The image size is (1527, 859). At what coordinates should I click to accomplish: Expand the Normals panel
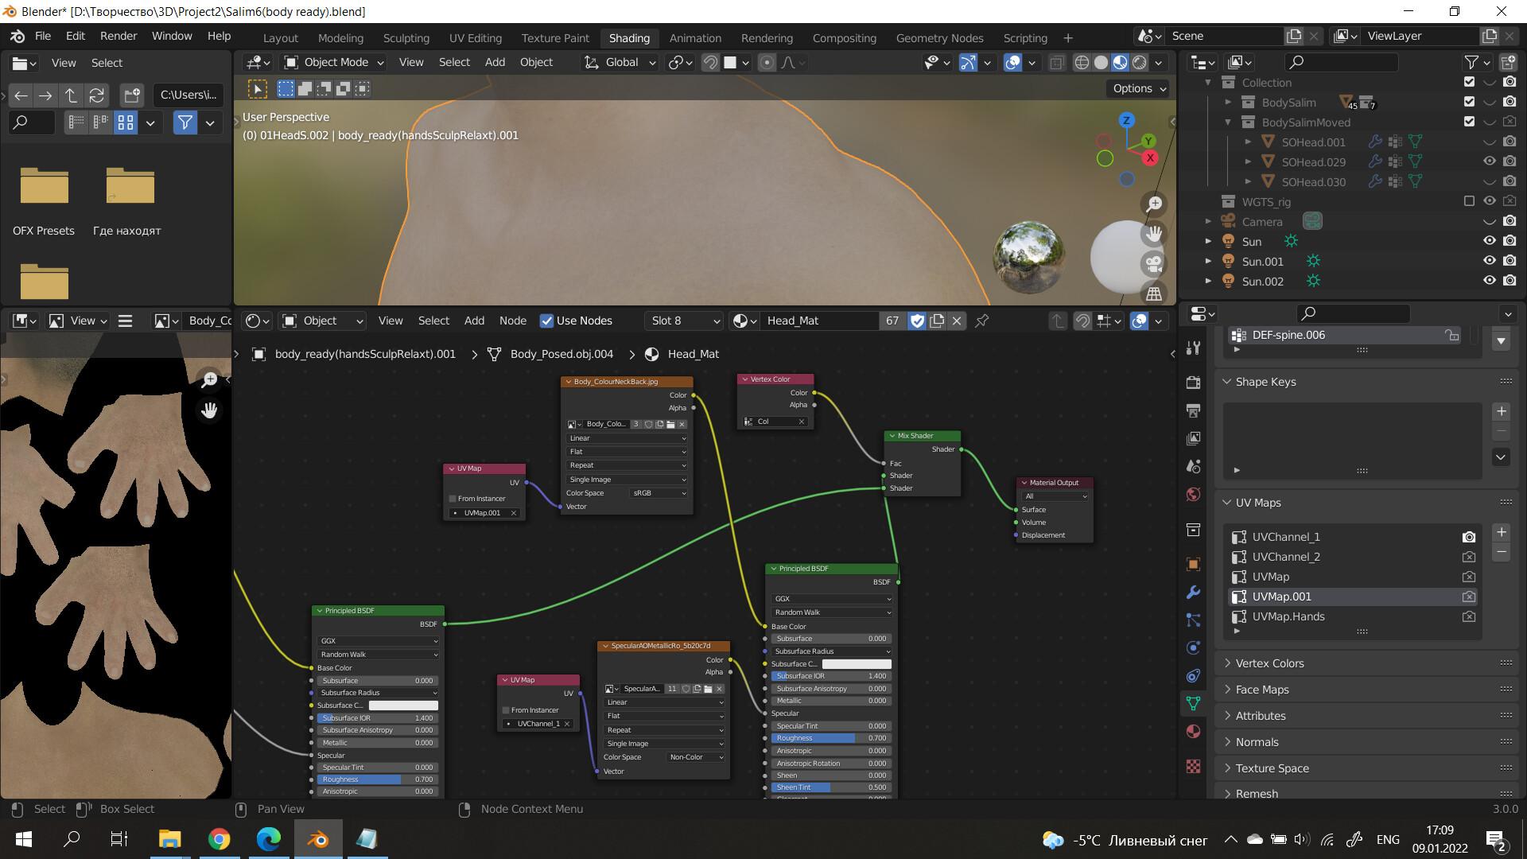click(x=1257, y=742)
